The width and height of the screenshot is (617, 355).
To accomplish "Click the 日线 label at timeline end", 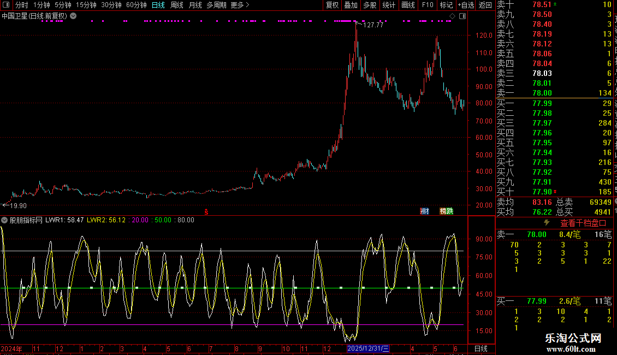I will pos(481,348).
